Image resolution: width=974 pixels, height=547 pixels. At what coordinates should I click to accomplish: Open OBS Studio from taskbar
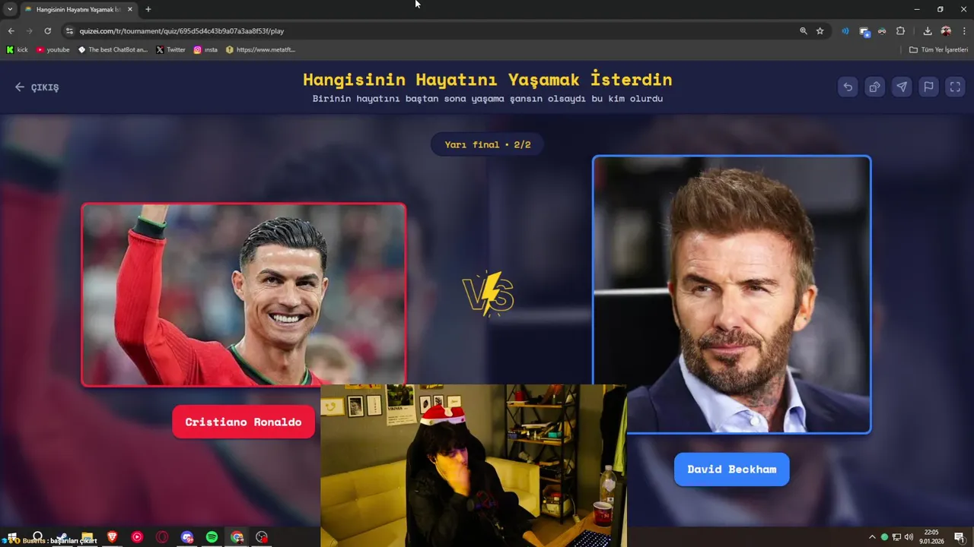click(x=262, y=537)
